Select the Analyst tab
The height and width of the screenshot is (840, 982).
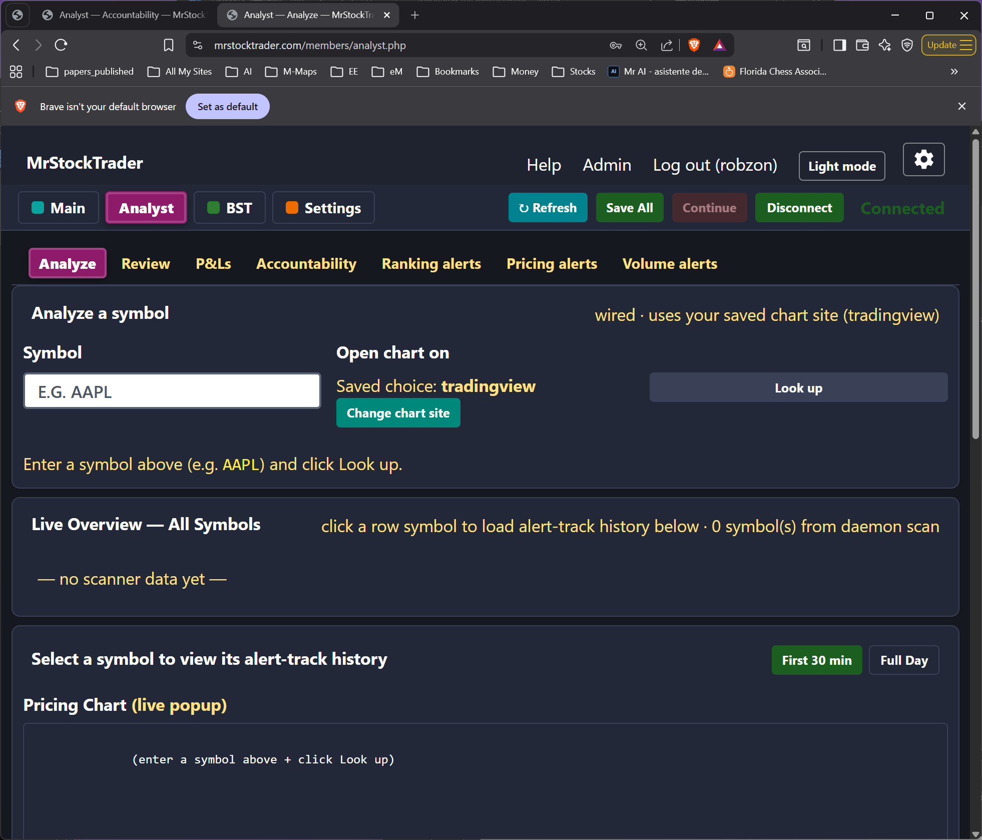[x=146, y=208]
